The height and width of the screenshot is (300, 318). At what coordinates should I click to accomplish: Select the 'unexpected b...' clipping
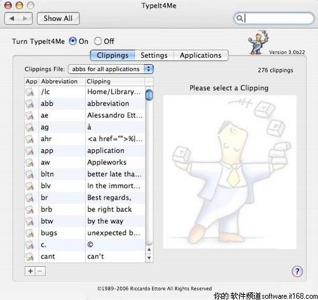(114, 233)
